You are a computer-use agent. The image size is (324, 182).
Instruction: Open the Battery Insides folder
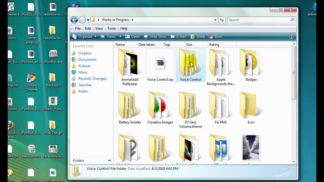pos(130,108)
